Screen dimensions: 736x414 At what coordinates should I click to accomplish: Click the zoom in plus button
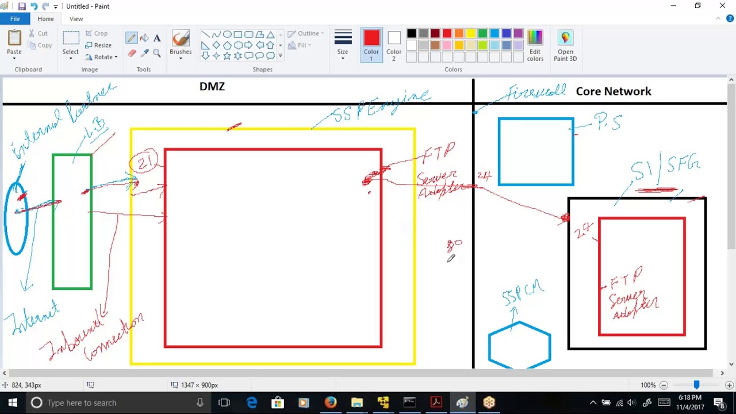click(x=729, y=385)
